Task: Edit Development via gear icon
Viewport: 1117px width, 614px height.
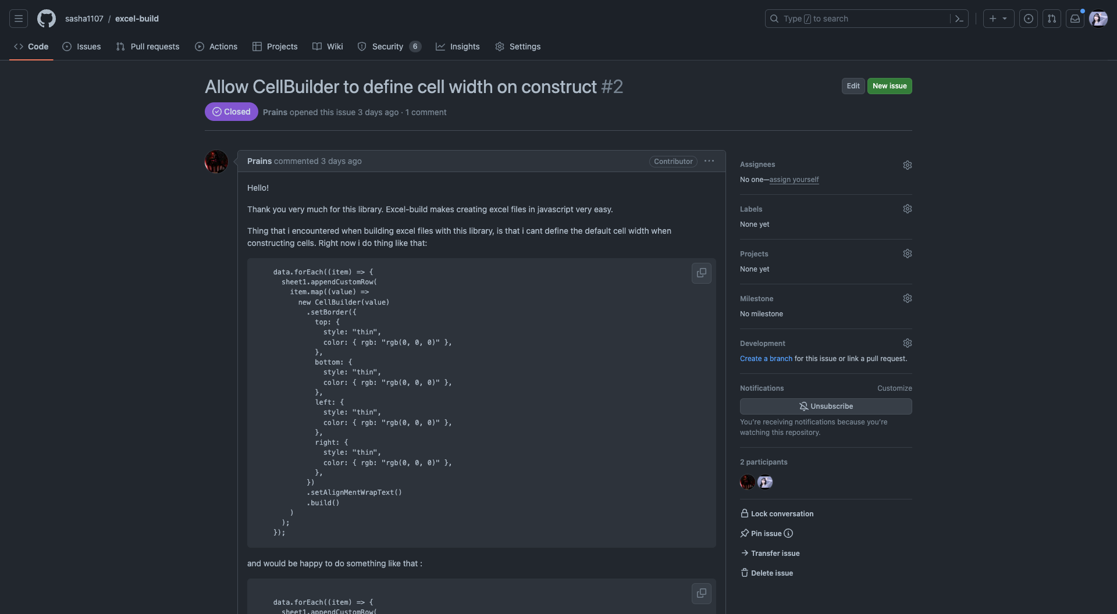Action: pos(908,343)
